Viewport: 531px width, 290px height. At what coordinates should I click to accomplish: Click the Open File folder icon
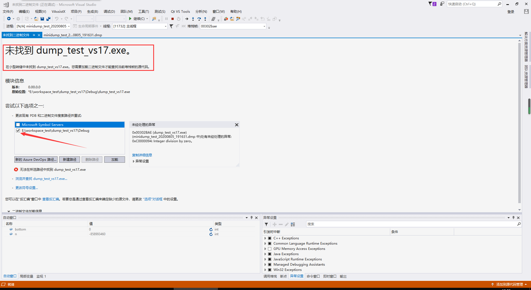pyautogui.click(x=36, y=19)
